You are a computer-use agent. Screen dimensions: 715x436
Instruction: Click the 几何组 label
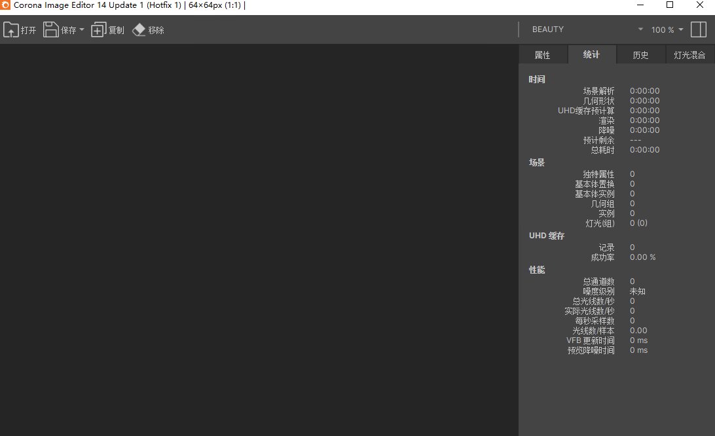pos(603,204)
